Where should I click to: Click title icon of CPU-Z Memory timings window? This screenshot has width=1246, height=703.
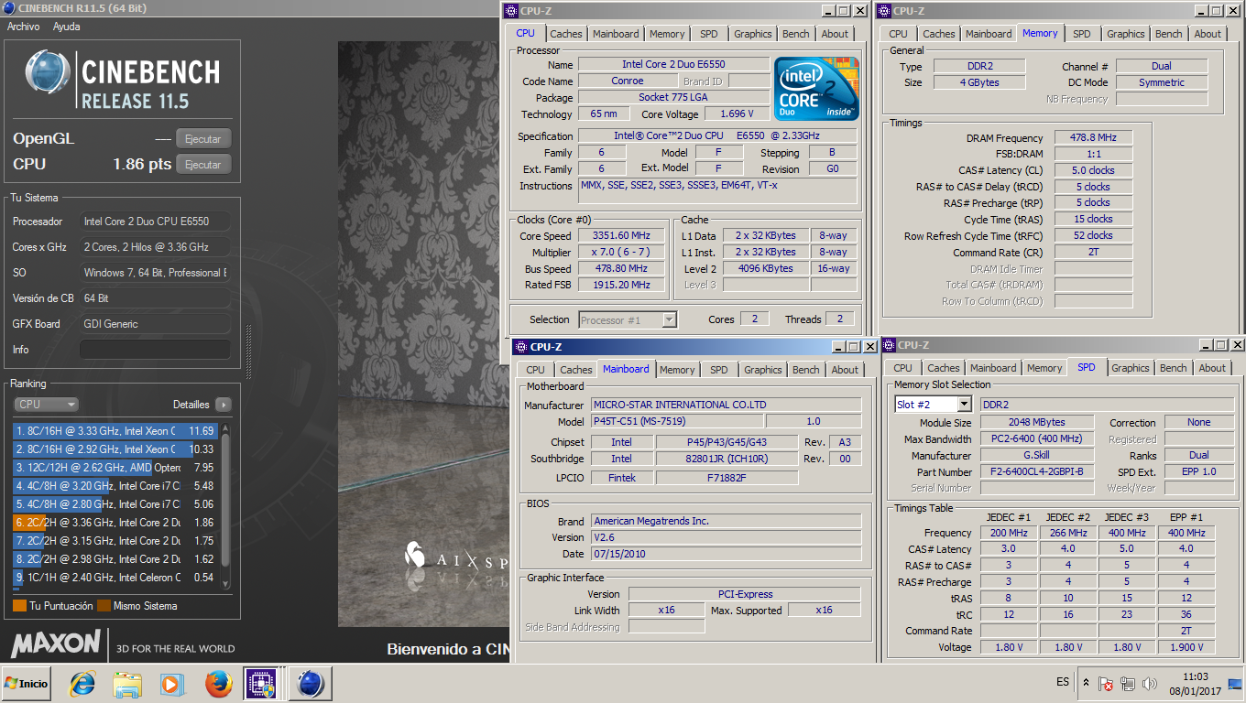(884, 11)
